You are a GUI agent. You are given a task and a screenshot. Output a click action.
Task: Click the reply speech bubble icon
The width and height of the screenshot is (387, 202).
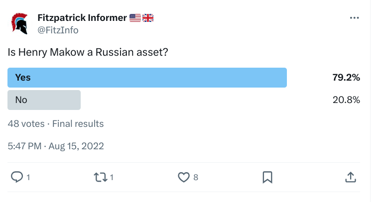tap(17, 177)
